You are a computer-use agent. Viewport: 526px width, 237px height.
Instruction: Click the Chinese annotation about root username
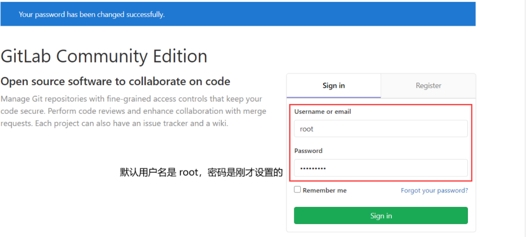(x=201, y=172)
